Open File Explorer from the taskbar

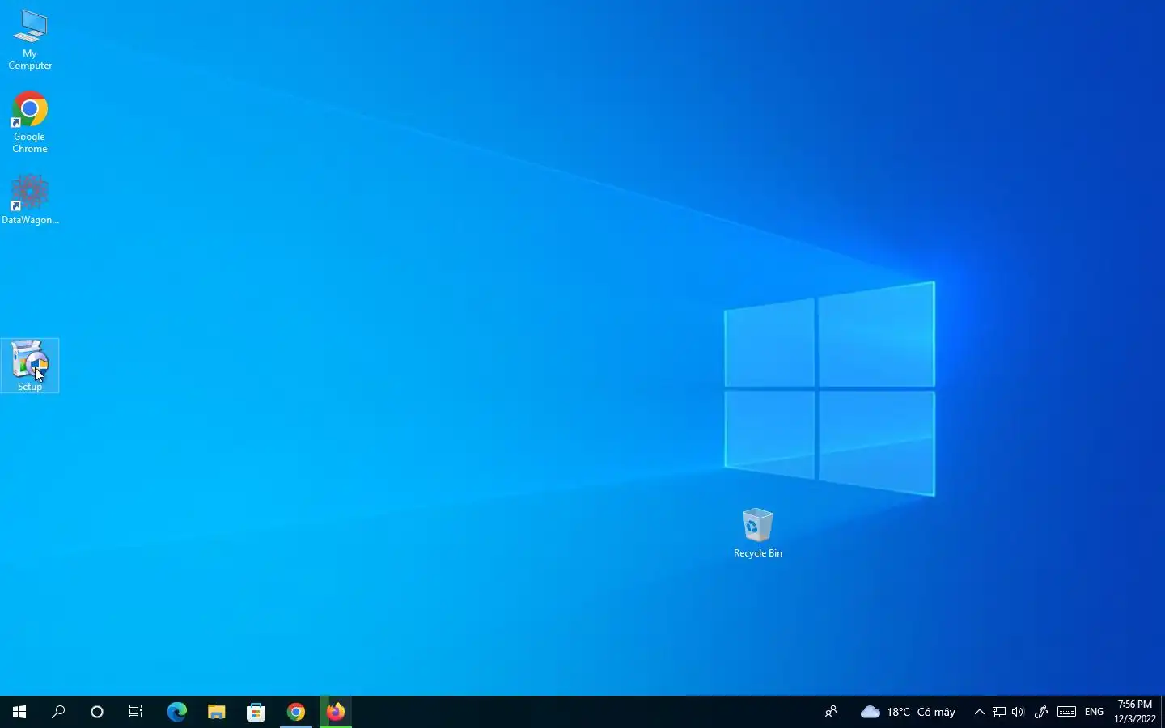point(216,712)
